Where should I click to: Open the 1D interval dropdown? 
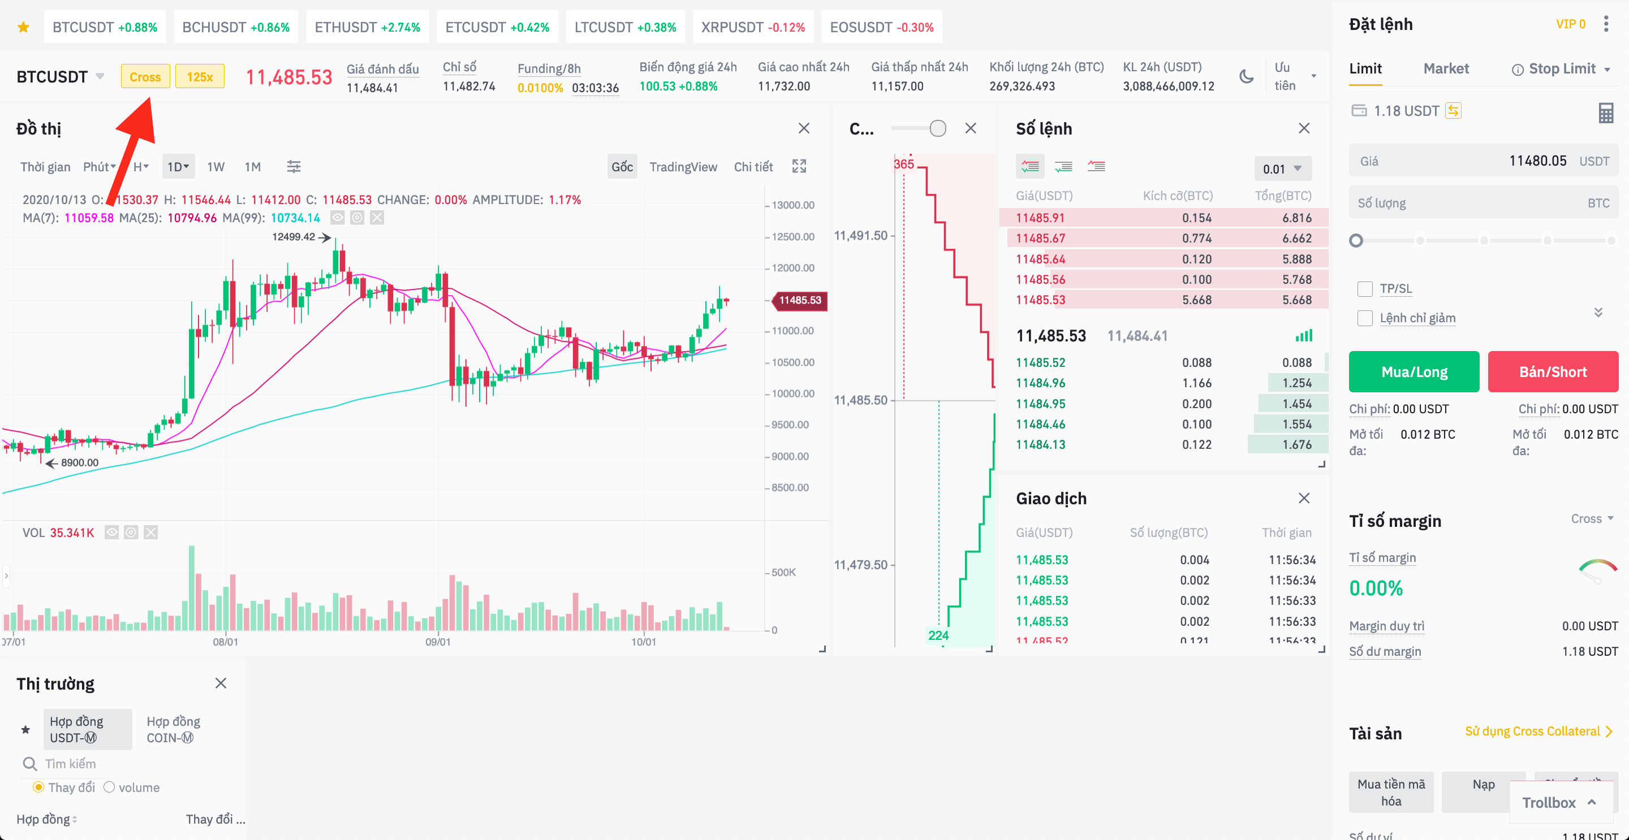click(x=178, y=167)
